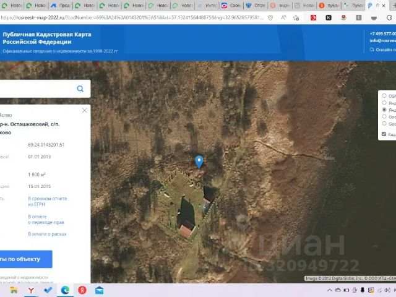The image size is (396, 297).
Task: Click the search magnifier icon in the search box
Action: 80,88
